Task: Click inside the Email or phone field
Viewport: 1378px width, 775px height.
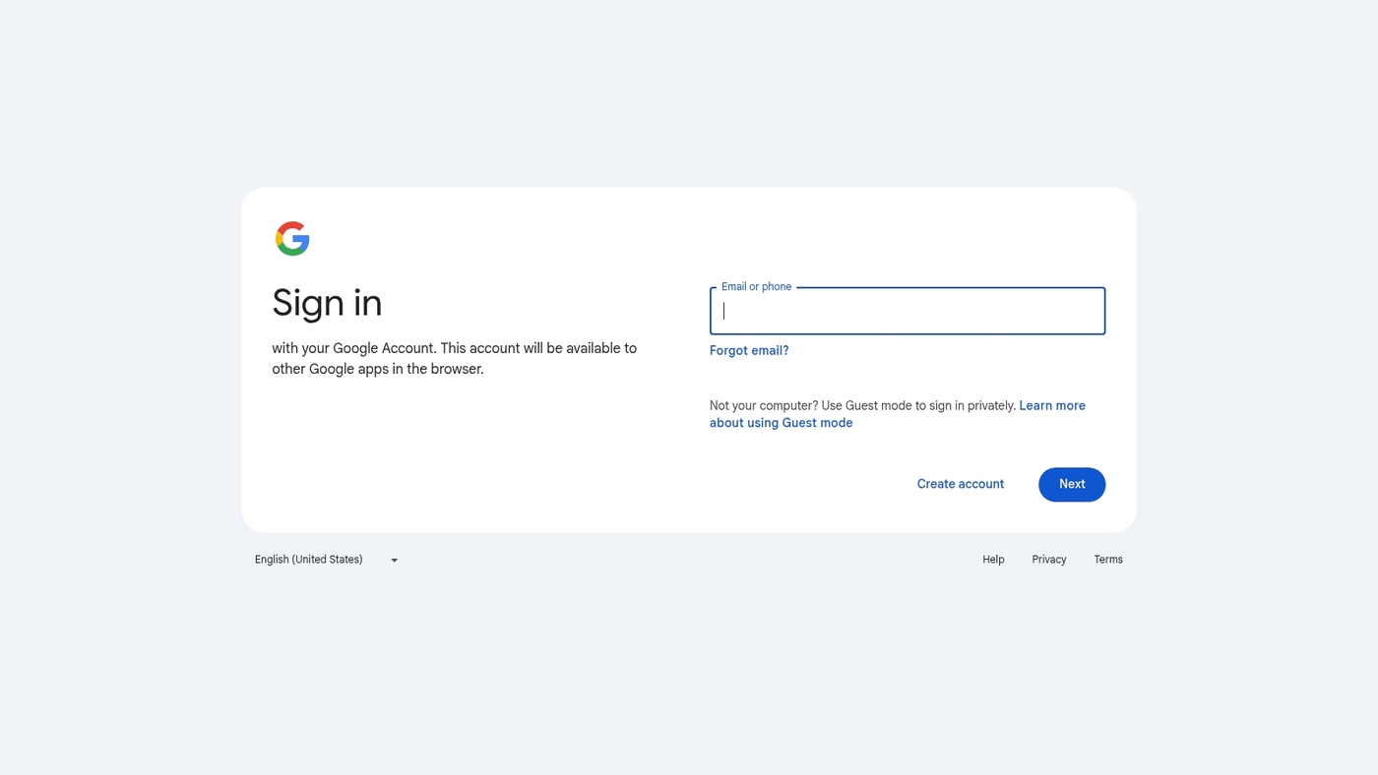Action: pyautogui.click(x=906, y=310)
